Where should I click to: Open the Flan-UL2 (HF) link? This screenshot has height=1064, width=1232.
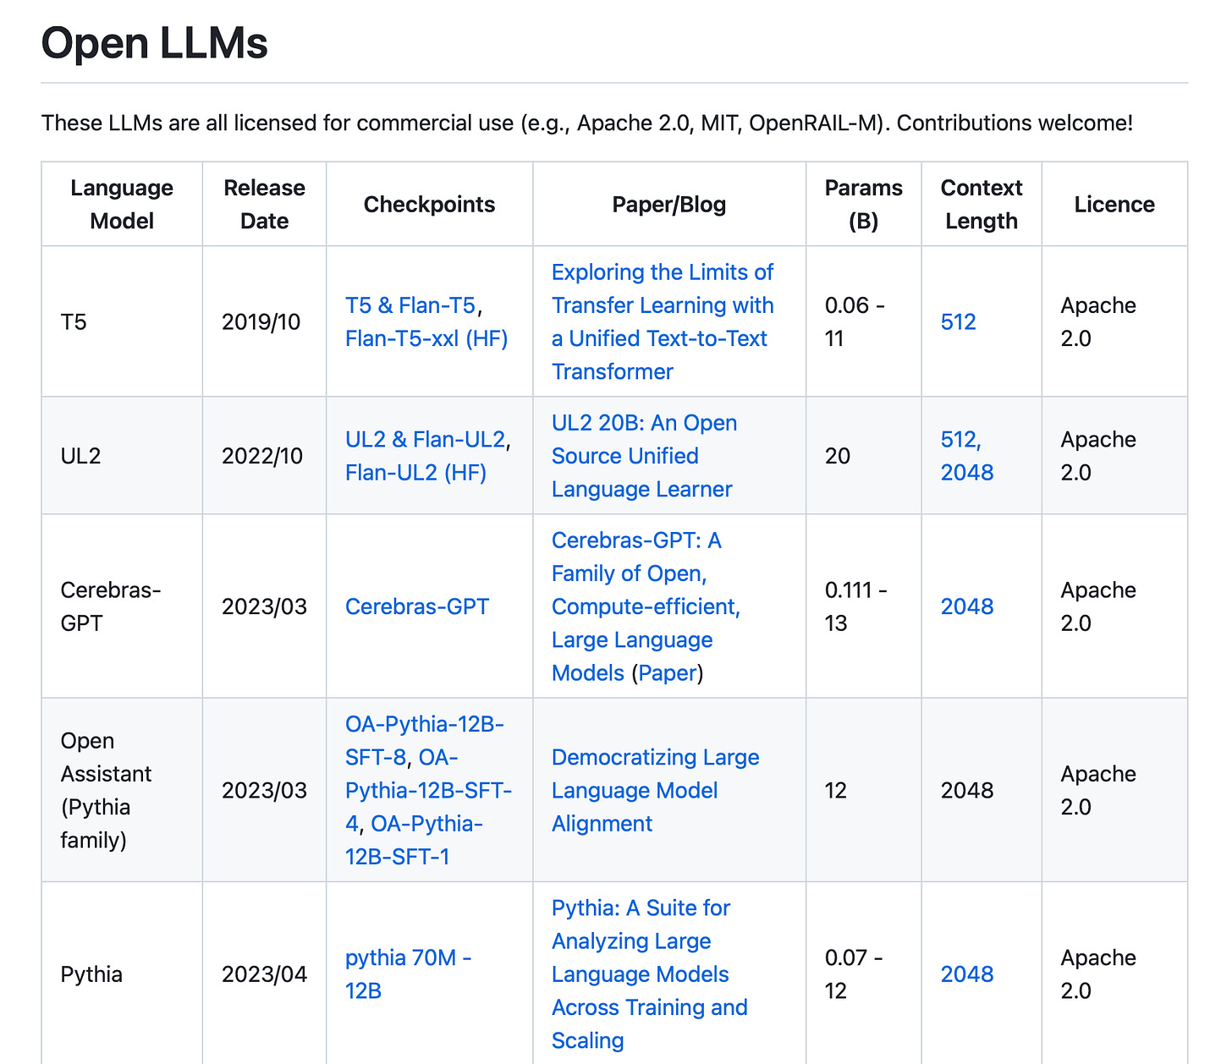pos(415,472)
